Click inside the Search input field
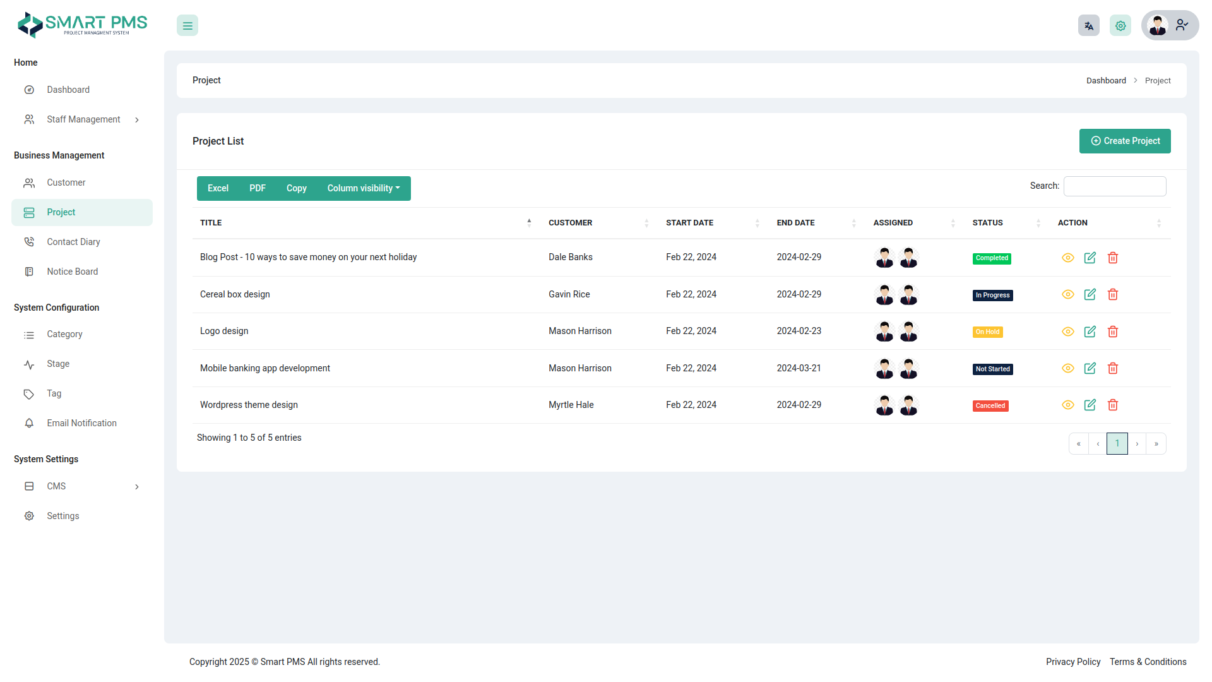The height and width of the screenshot is (682, 1212). pyautogui.click(x=1115, y=186)
